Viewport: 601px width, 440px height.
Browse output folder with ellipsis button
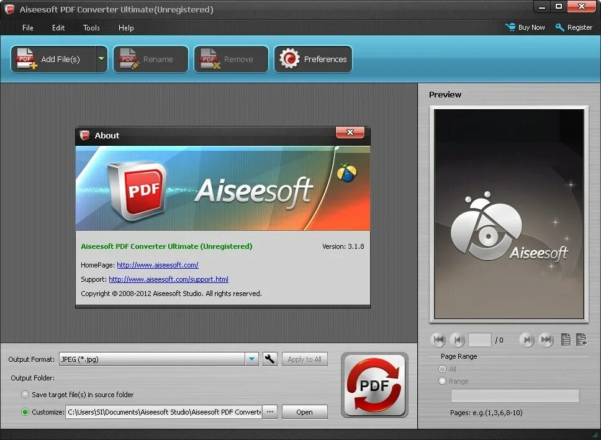coord(270,412)
